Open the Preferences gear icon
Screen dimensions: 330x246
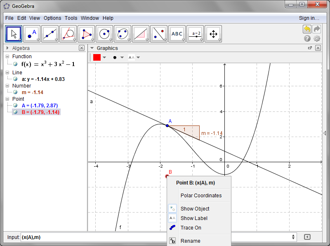[317, 38]
